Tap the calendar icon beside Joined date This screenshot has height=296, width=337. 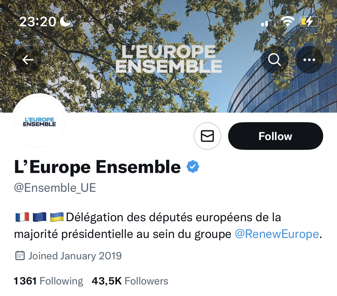(20, 256)
